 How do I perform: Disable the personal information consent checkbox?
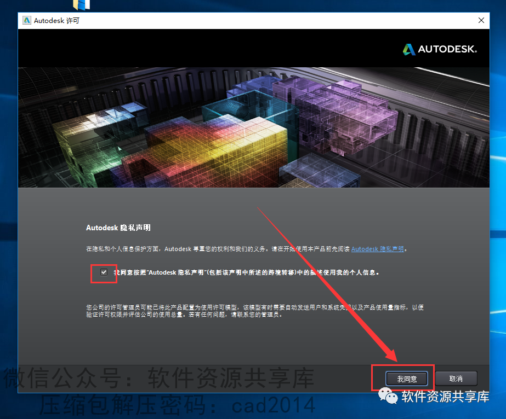104,272
